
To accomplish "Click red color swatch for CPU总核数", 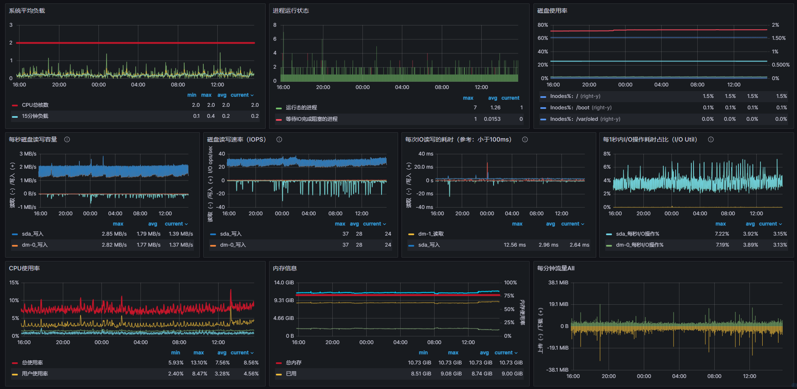I will 15,105.
